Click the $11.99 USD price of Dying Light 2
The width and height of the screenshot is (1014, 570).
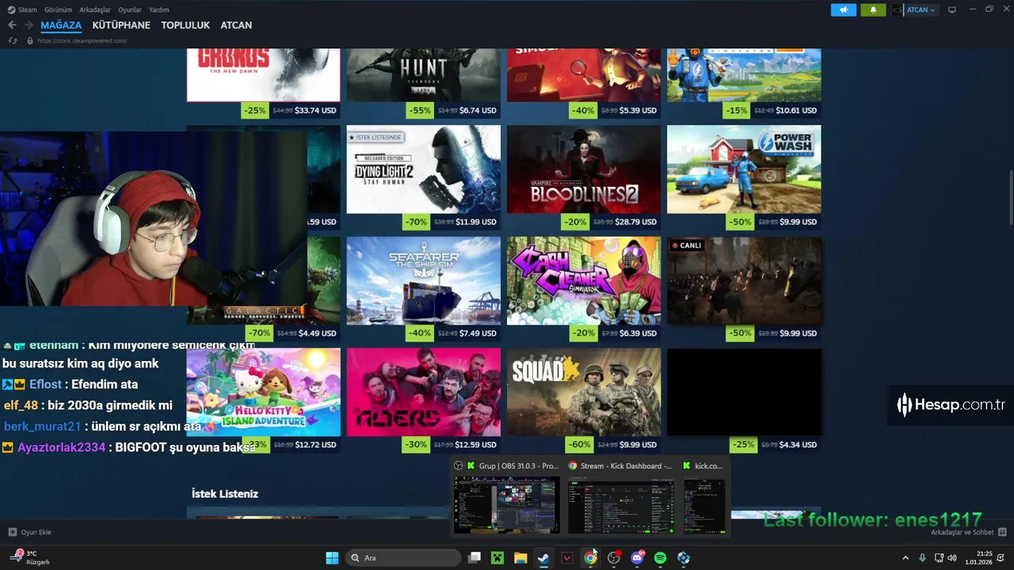point(476,222)
